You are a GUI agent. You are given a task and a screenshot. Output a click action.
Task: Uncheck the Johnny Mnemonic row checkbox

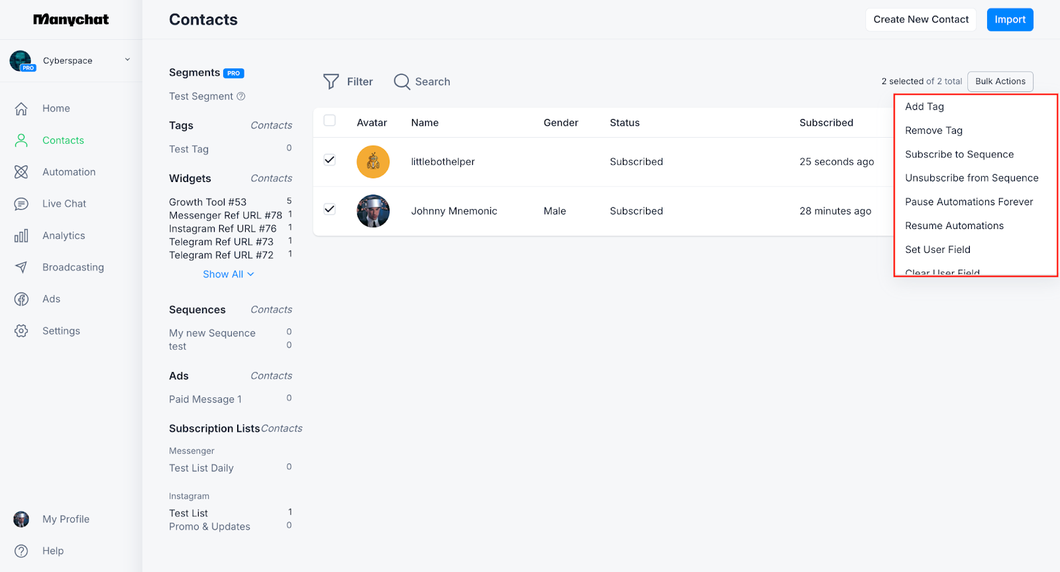[x=329, y=209]
